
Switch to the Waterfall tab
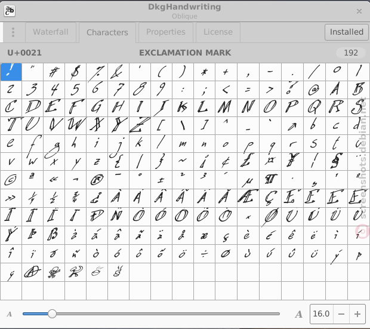(x=51, y=32)
